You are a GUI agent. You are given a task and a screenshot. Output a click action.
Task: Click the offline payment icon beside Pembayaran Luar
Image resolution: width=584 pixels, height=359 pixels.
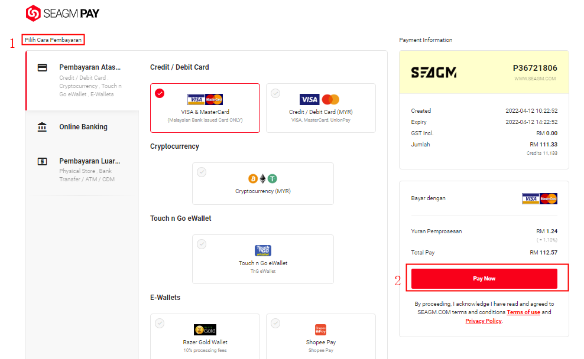(x=42, y=161)
